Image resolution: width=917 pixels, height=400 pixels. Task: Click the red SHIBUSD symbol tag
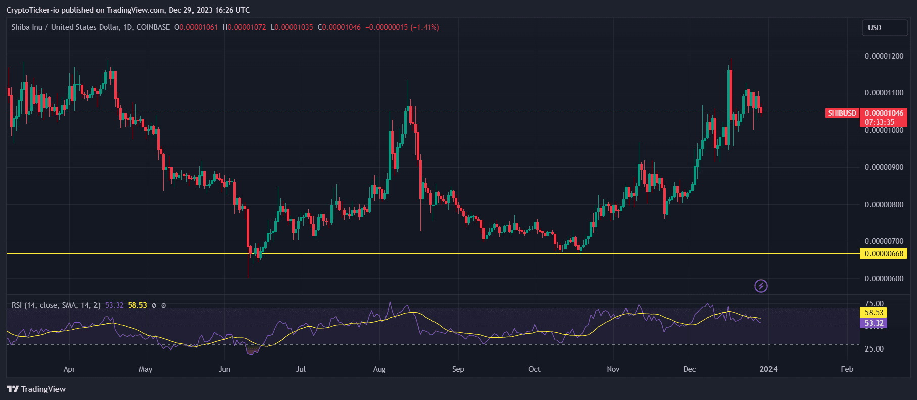click(x=842, y=113)
